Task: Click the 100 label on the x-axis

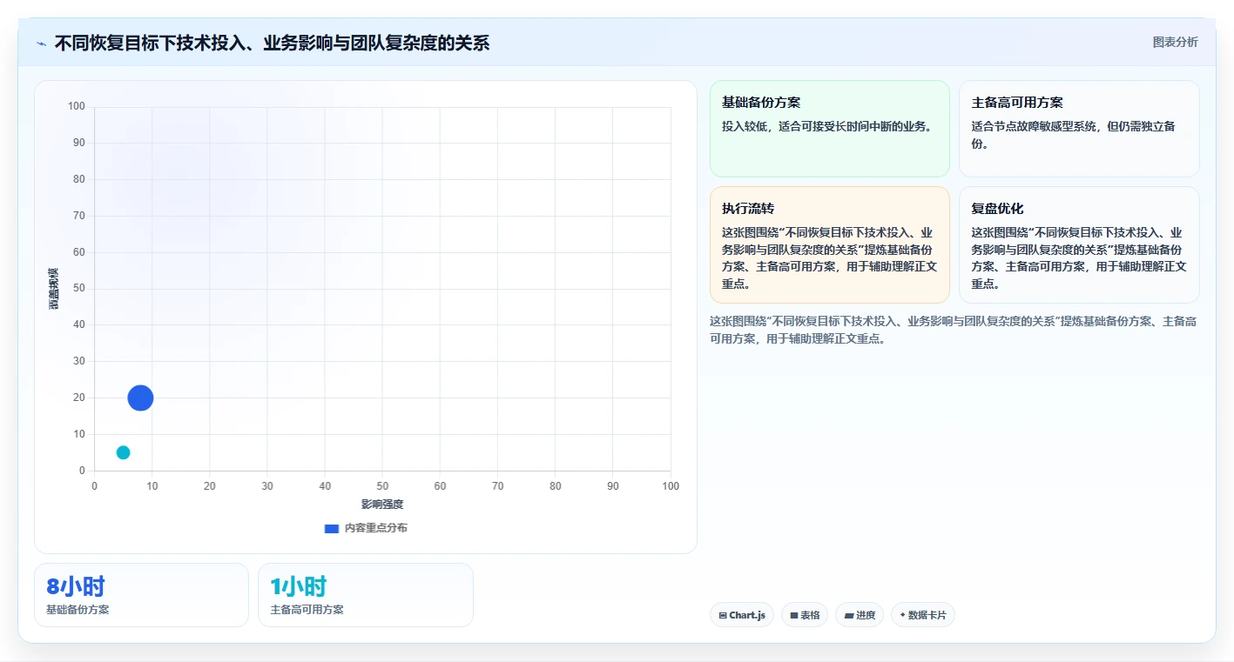Action: click(x=671, y=486)
